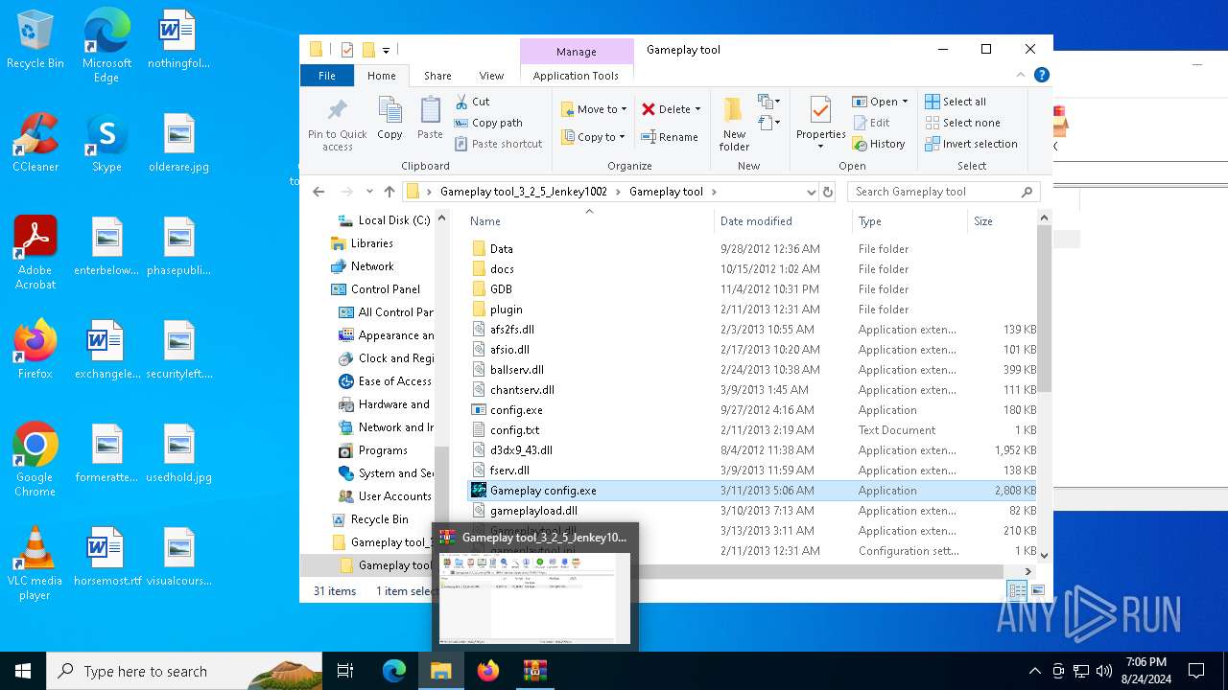Viewport: 1228px width, 690px height.
Task: Sort by Date modified column
Action: coord(783,221)
